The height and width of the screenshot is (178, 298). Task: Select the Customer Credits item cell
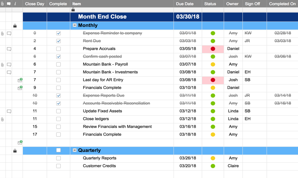point(99,166)
